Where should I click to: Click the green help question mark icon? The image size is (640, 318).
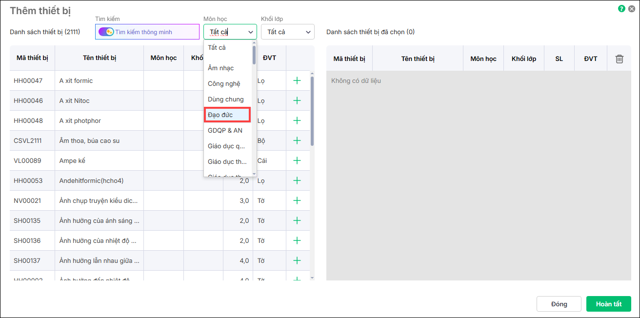[x=621, y=9]
